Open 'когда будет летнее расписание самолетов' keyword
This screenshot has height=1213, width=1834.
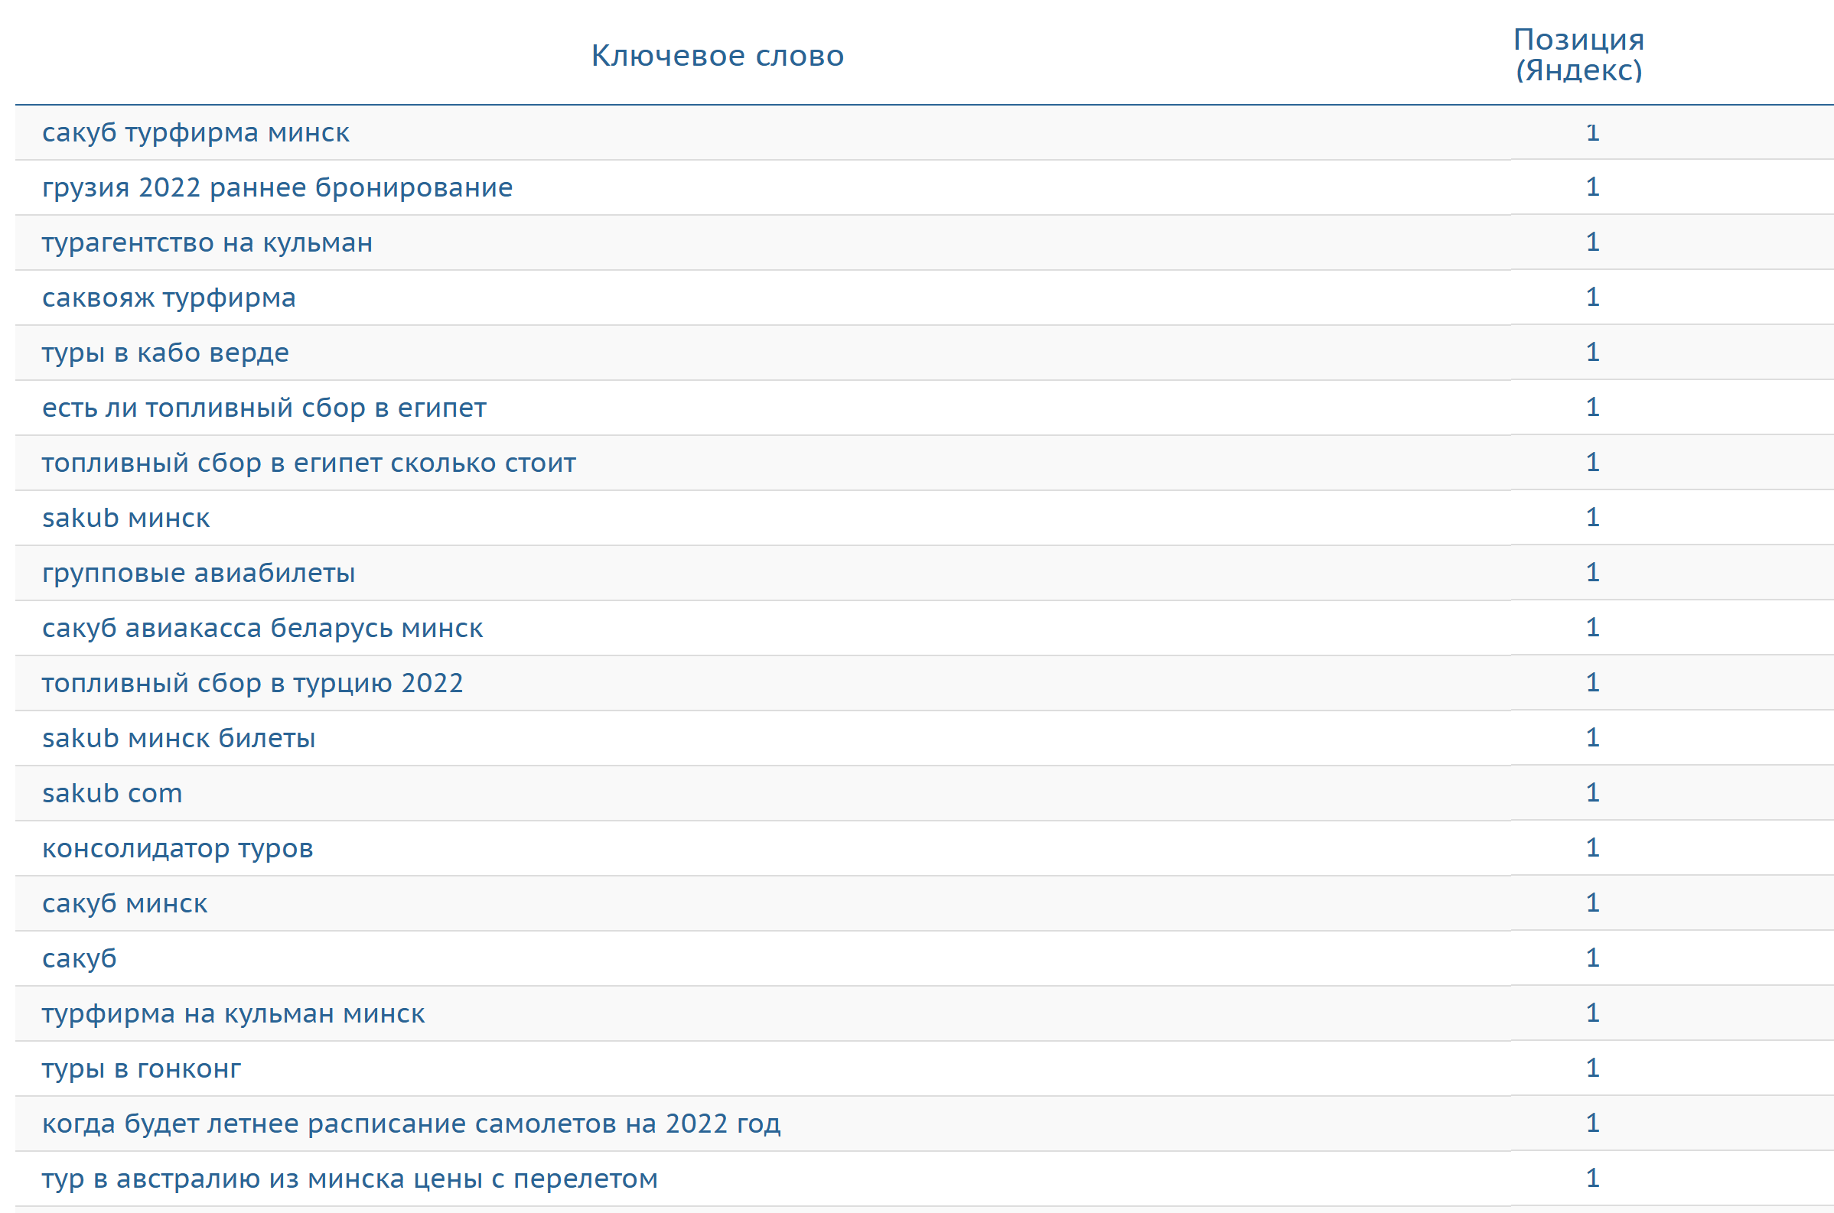tap(411, 1124)
